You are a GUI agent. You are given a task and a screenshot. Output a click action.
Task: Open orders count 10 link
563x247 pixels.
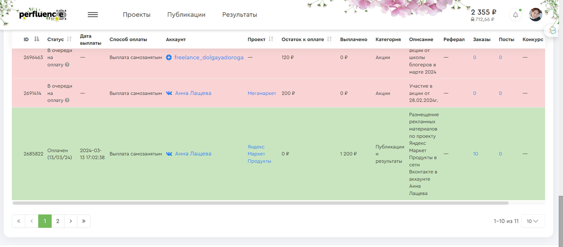tap(475, 154)
